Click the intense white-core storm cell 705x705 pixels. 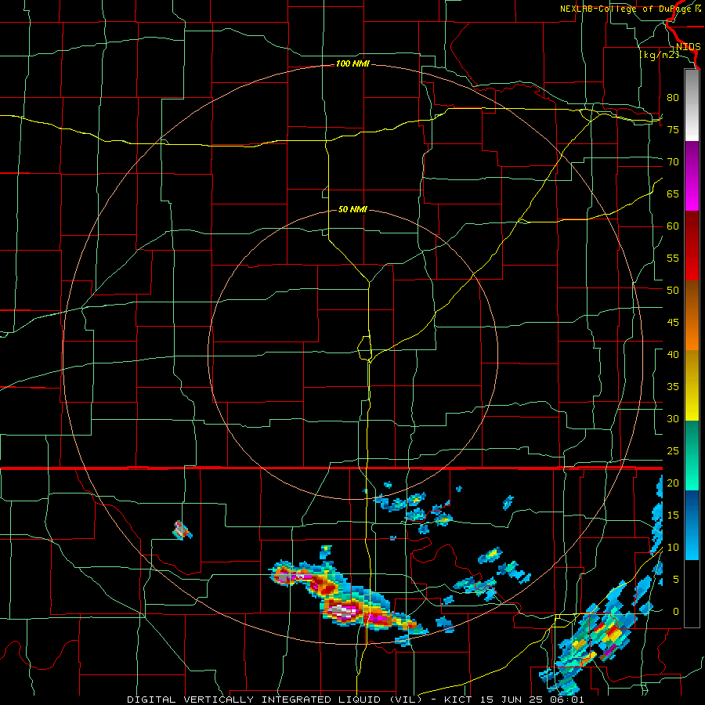pyautogui.click(x=344, y=611)
